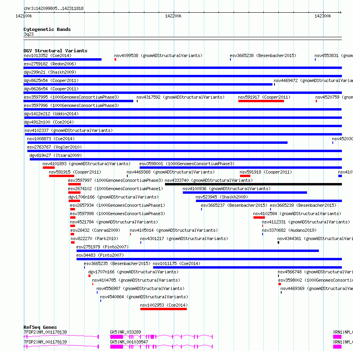Click the dgv1706n166 gnomAD variant label
The height and width of the screenshot is (351, 353).
(113, 197)
